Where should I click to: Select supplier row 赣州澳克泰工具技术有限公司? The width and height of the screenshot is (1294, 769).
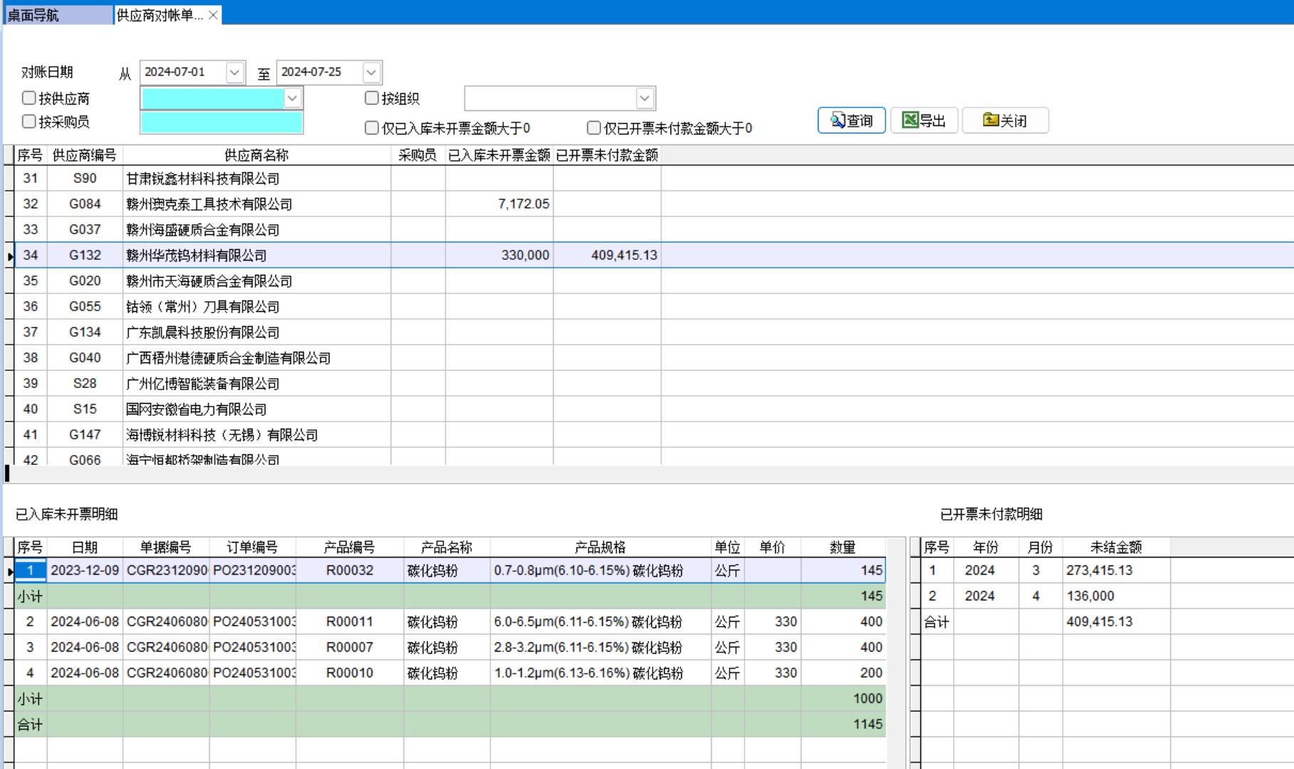click(x=209, y=204)
